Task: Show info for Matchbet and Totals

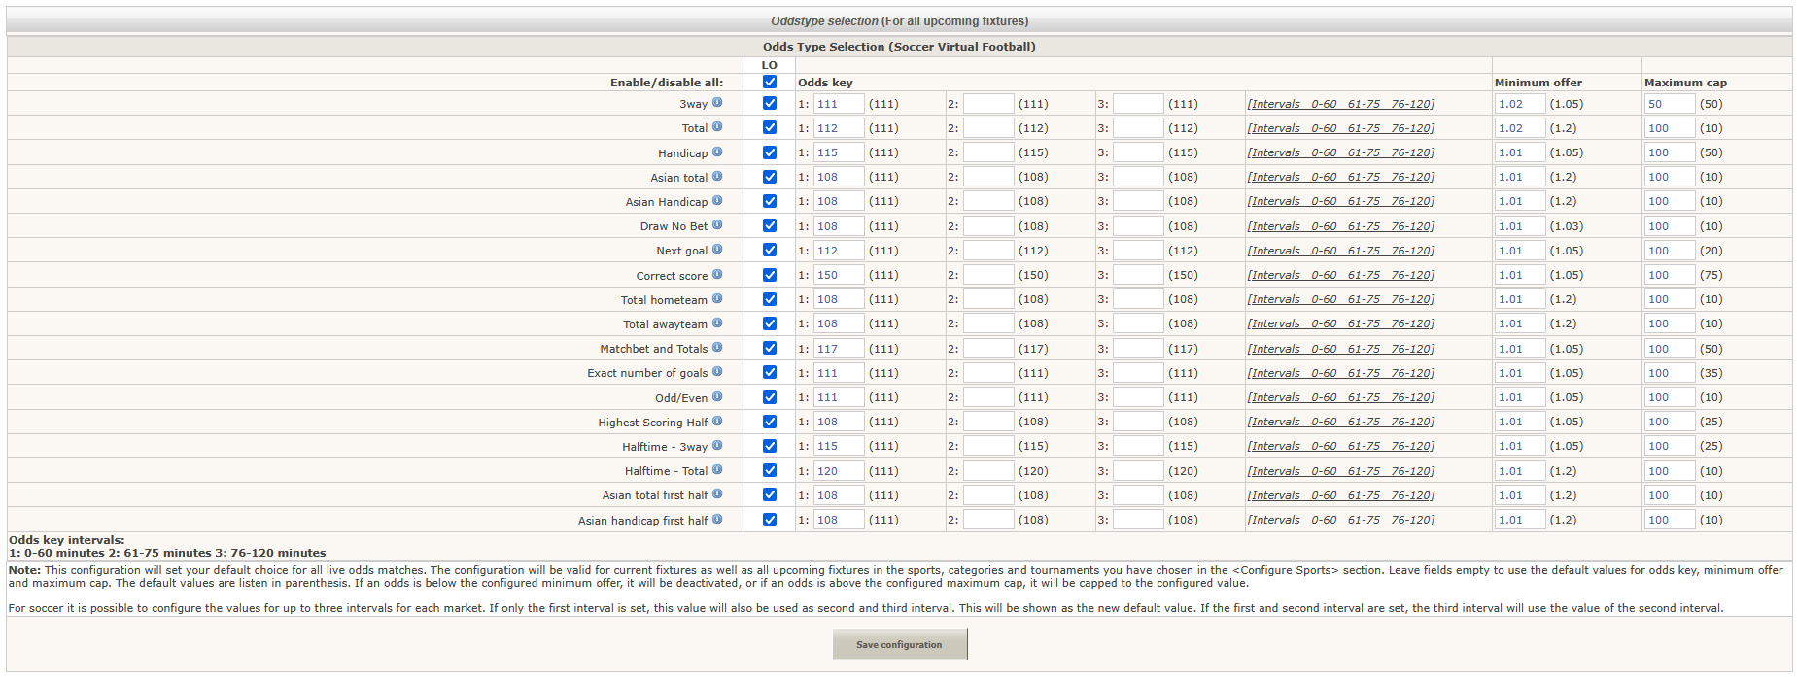Action: pos(717,348)
